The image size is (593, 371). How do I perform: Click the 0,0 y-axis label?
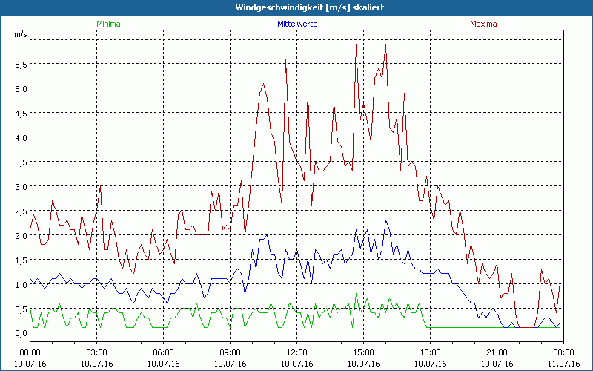(20, 333)
